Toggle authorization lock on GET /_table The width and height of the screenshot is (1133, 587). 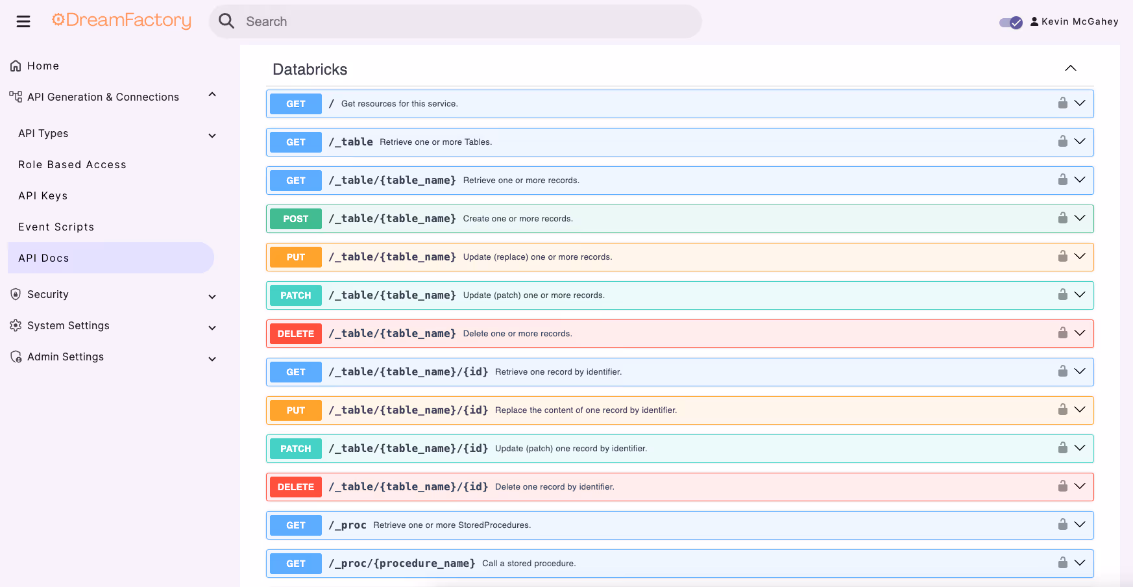(1063, 141)
